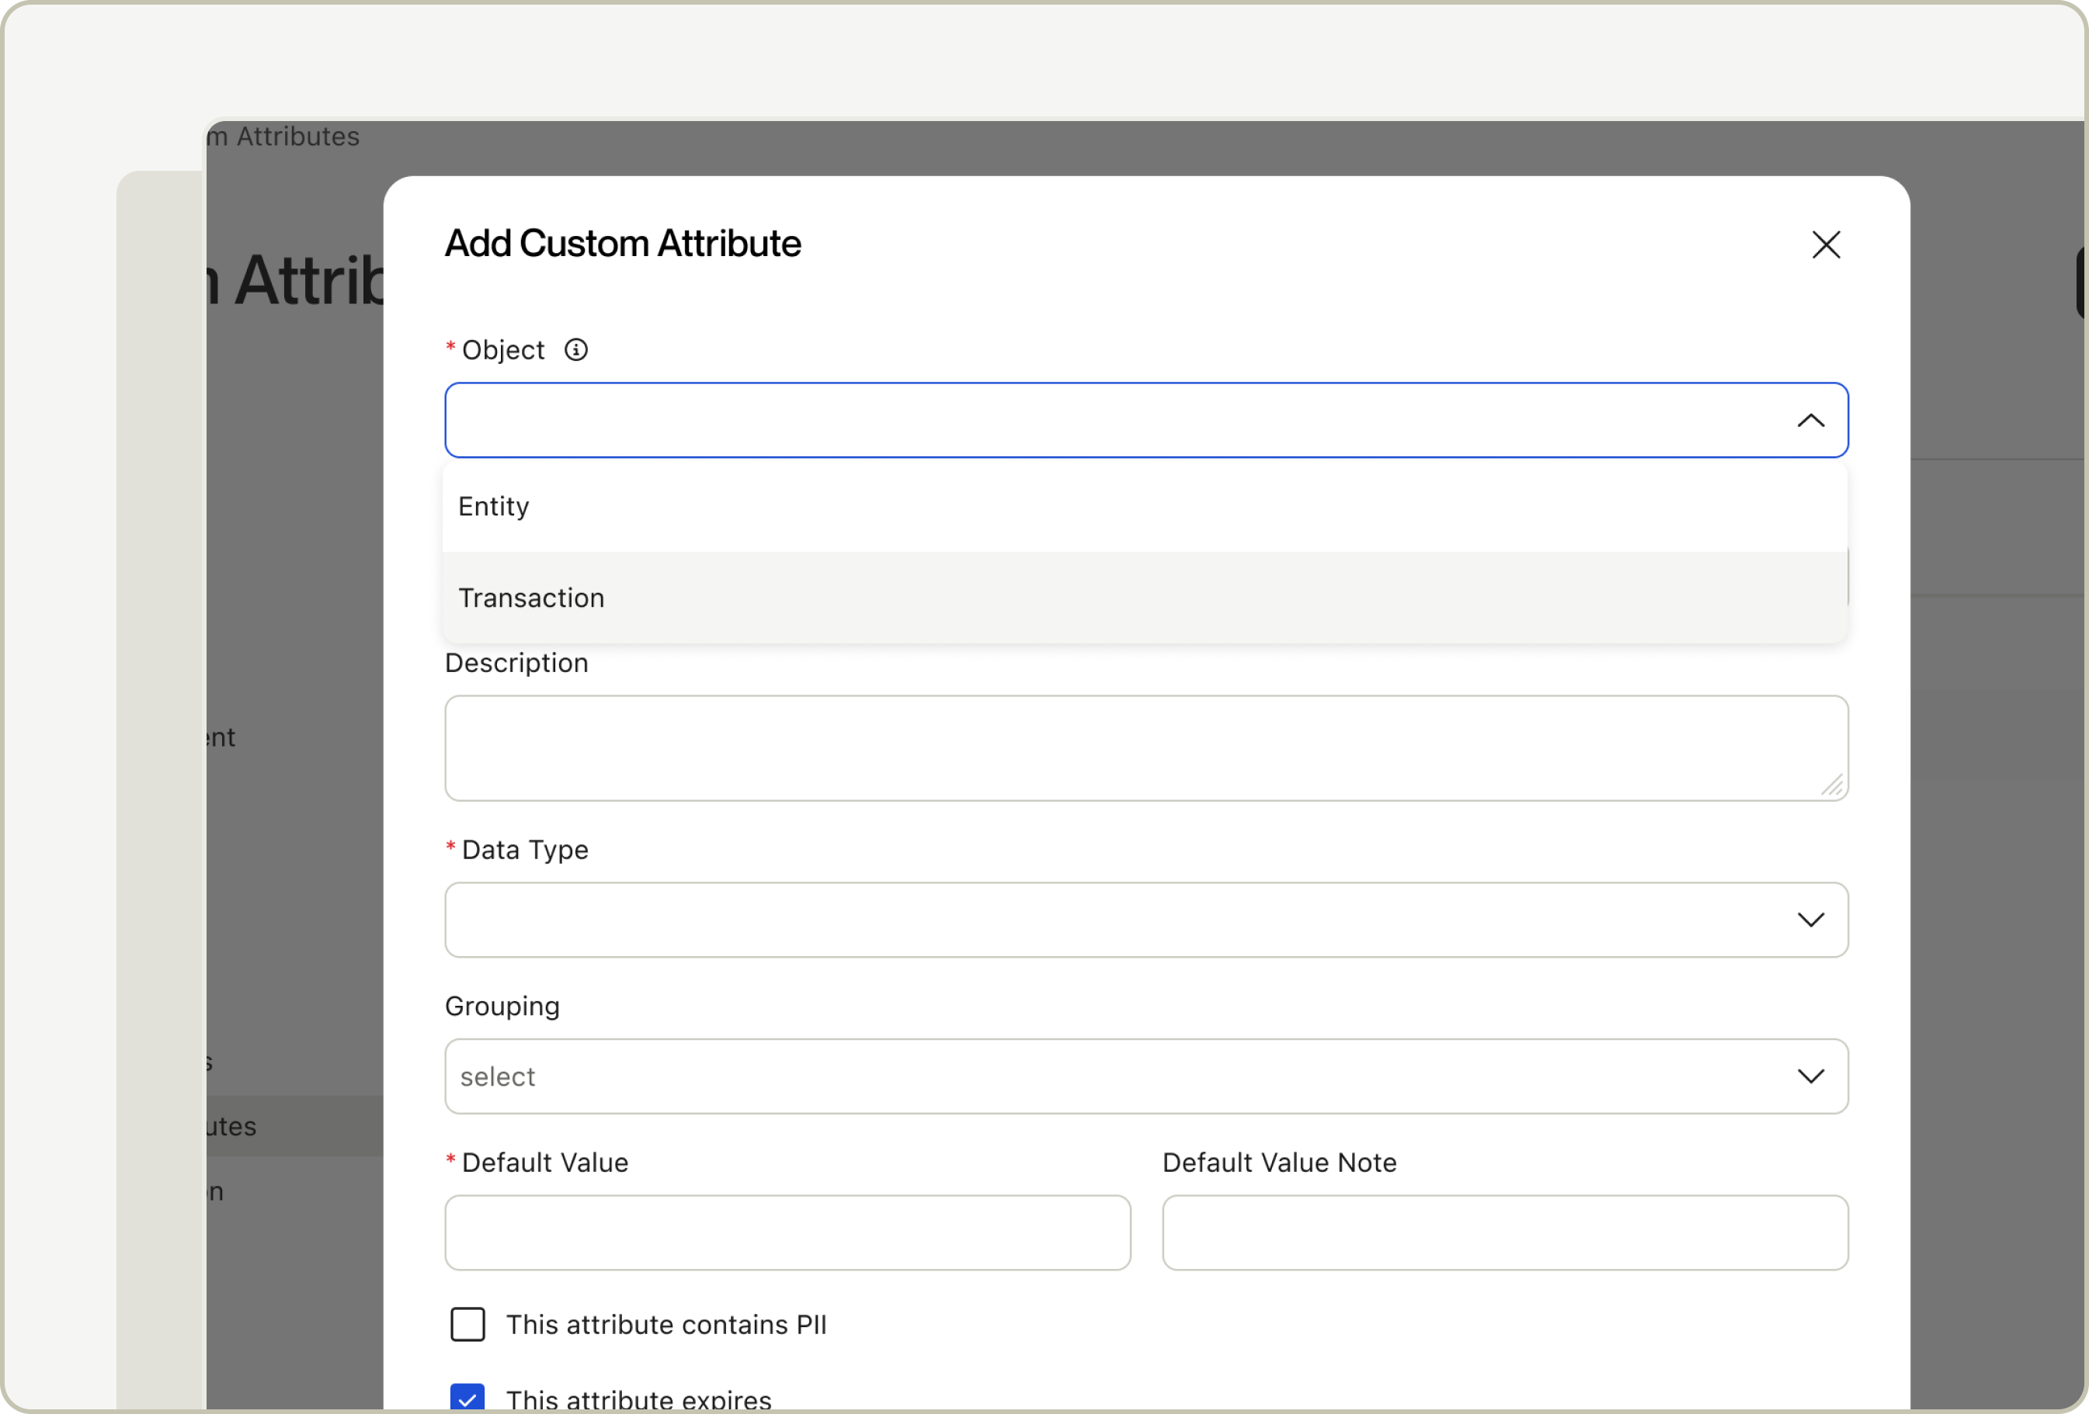Click the Grouping field's down chevron
This screenshot has width=2089, height=1414.
tap(1809, 1076)
